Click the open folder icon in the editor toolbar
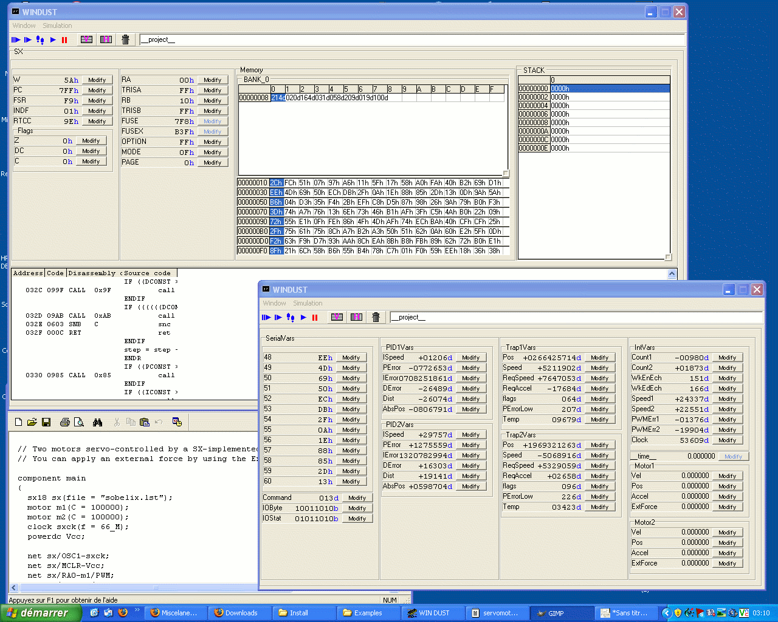This screenshot has height=622, width=778. pyautogui.click(x=32, y=422)
